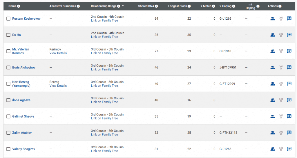The height and width of the screenshot is (158, 297).
Task: Click the Y Haplog info icon
Action: click(234, 6)
